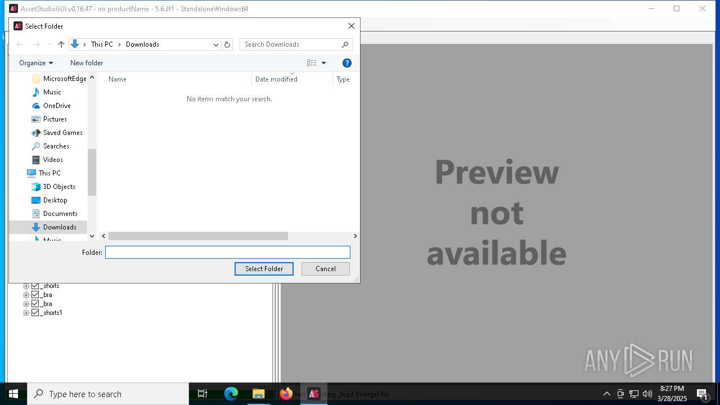Launch Microsoft Edge from taskbar
This screenshot has width=720, height=405.
pos(231,394)
